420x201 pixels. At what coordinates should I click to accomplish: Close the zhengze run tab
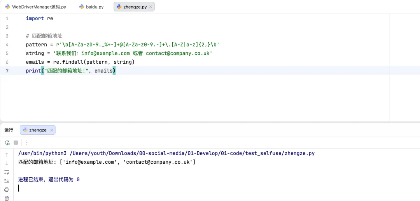pos(52,130)
